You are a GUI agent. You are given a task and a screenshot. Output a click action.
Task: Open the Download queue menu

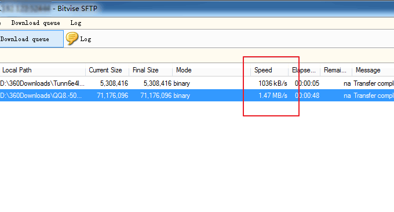click(36, 23)
